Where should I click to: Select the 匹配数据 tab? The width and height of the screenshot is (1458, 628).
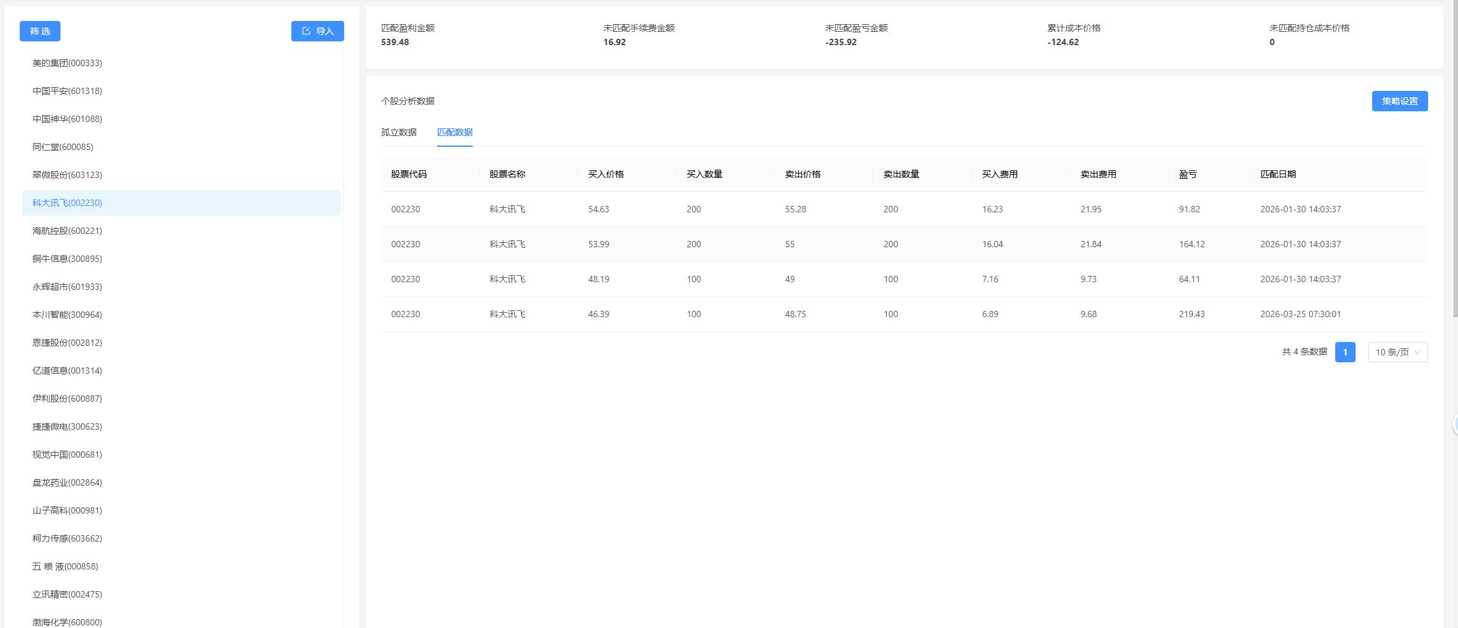(x=454, y=132)
